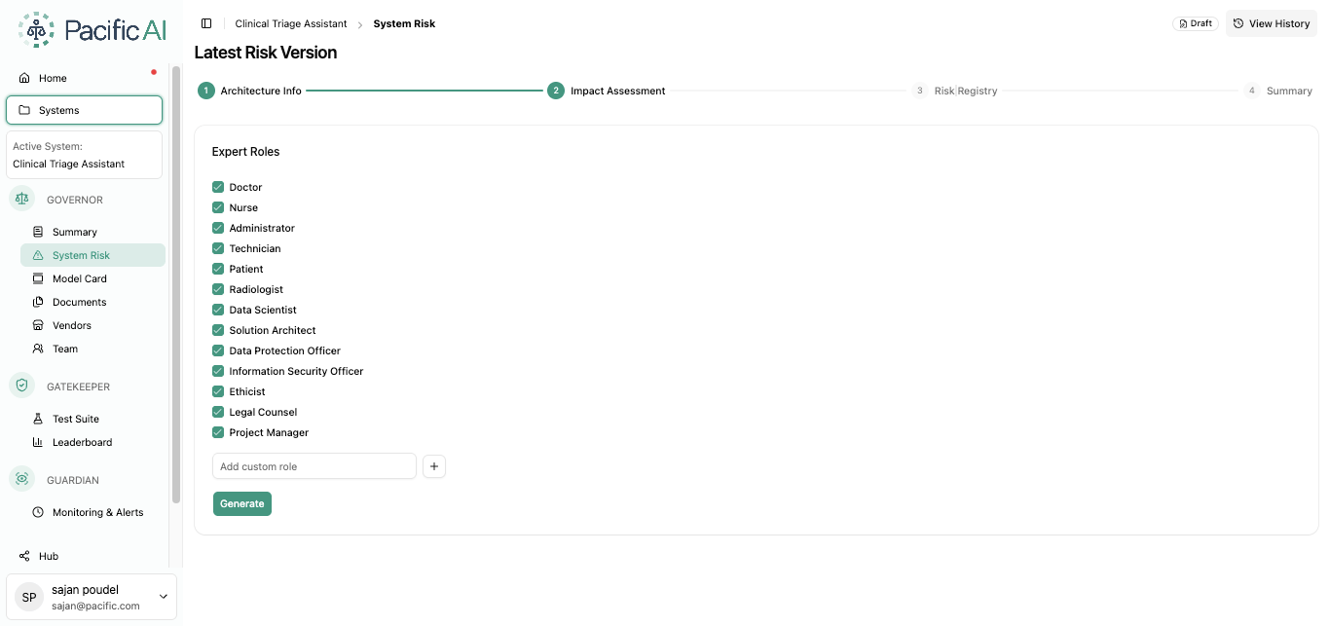This screenshot has height=626, width=1330.
Task: Uncheck the Data Scientist role checkbox
Action: tap(218, 310)
